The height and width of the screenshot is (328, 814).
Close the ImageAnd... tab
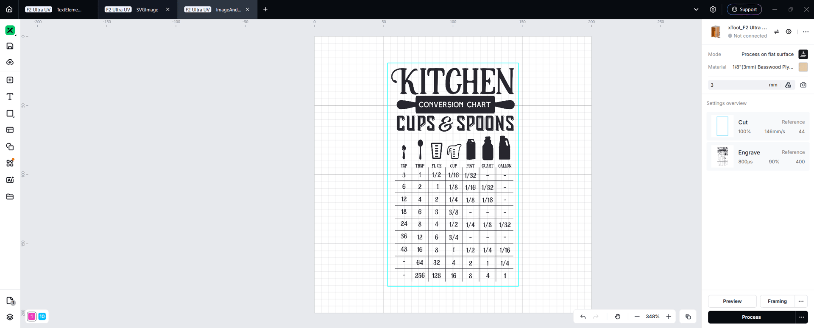click(x=248, y=9)
